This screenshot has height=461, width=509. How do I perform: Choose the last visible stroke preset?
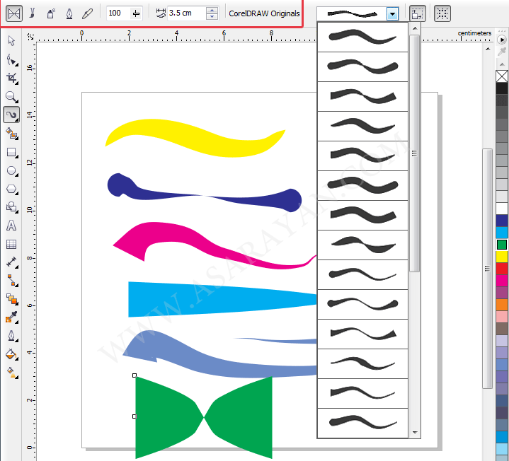[362, 422]
